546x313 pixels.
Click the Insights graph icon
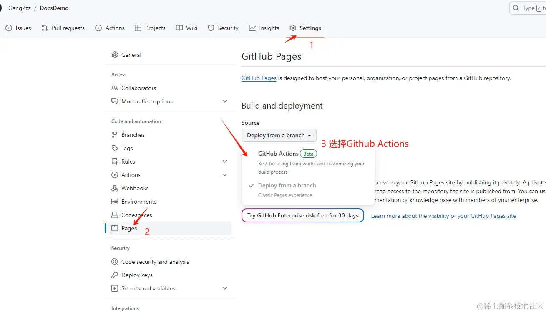pyautogui.click(x=252, y=28)
